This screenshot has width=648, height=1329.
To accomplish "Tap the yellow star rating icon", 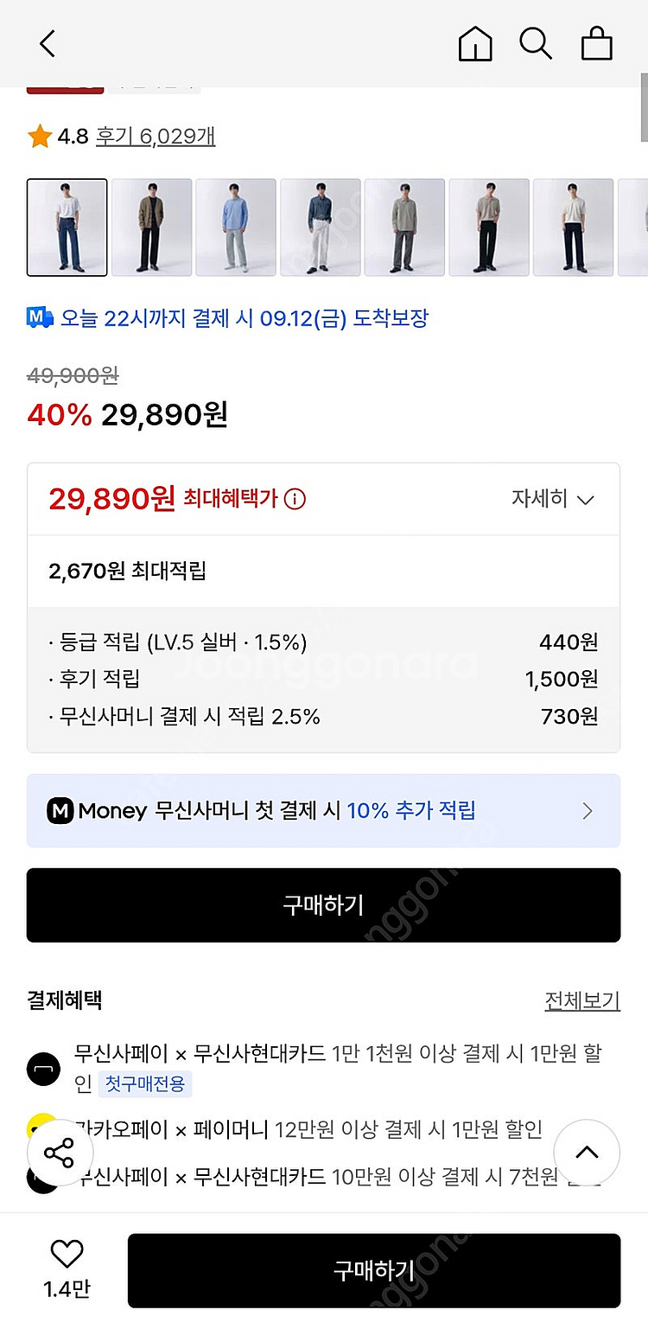I will [40, 136].
